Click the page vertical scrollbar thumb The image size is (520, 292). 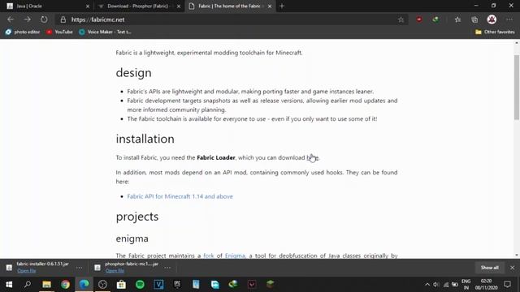pos(517,88)
